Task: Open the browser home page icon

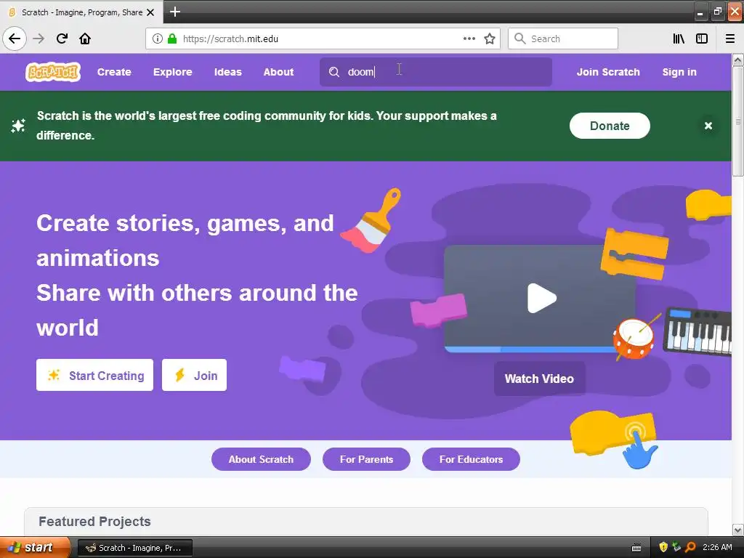Action: (x=85, y=39)
